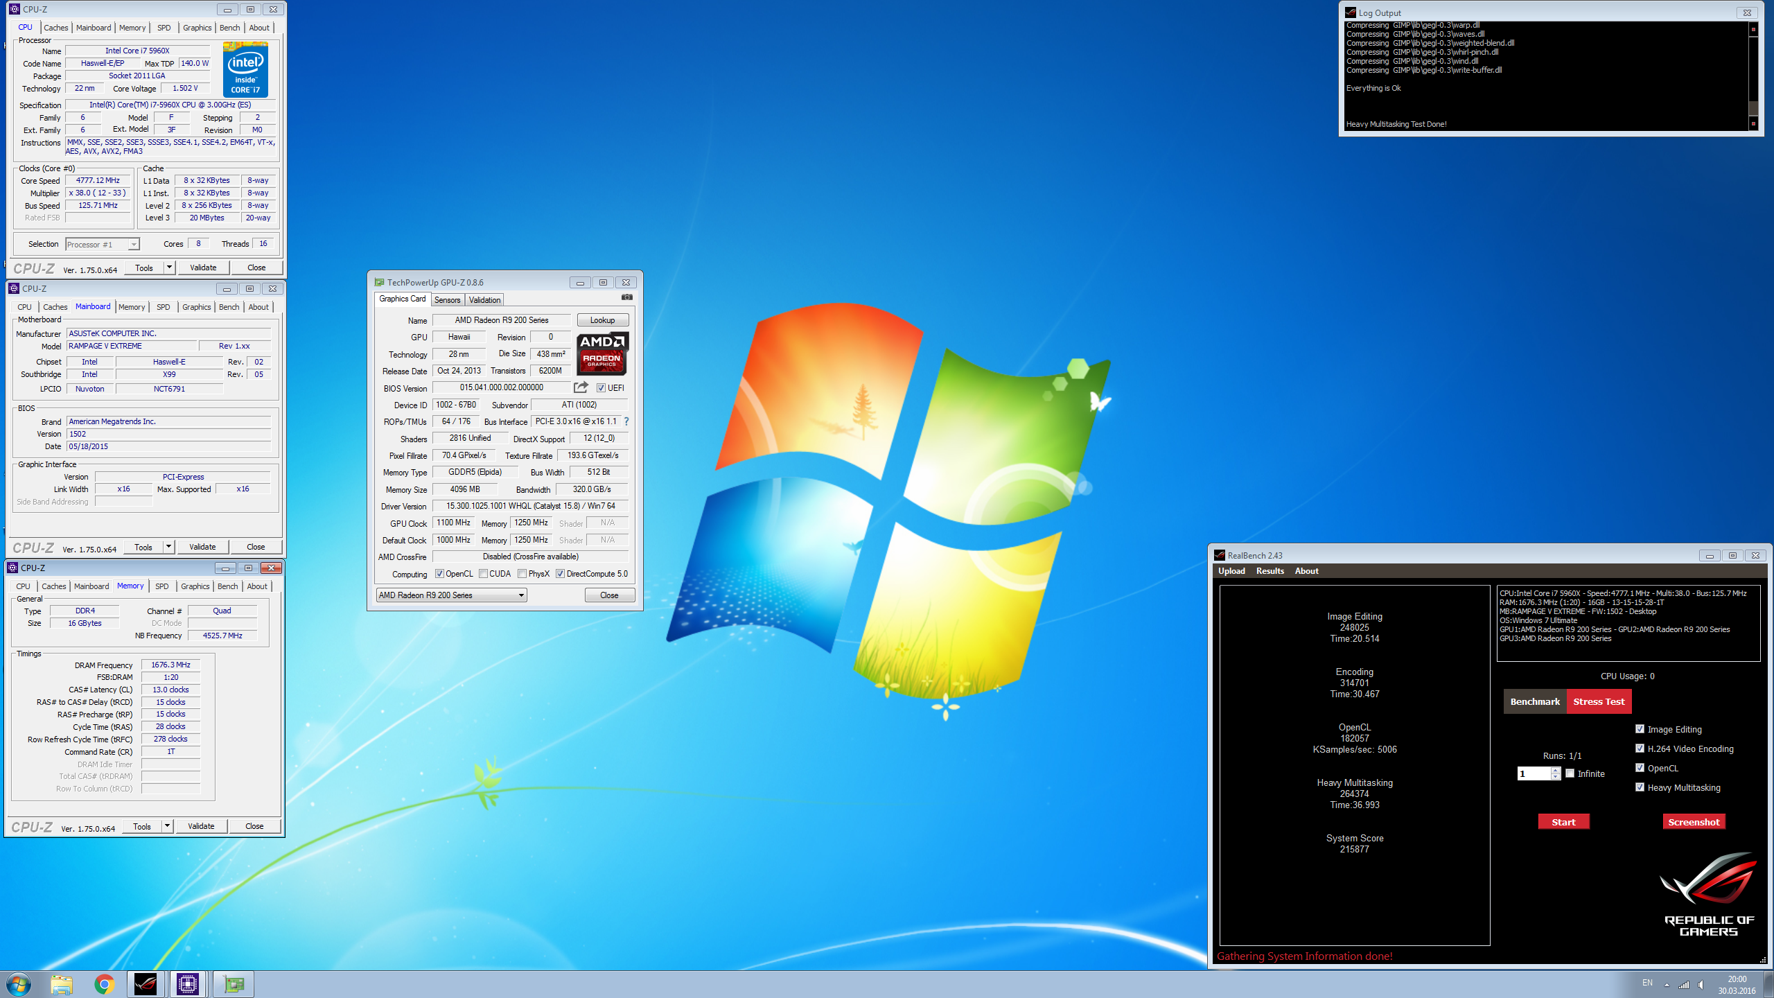Click the Lookup button in GPU-Z
Screen dimensions: 1774x998
[x=602, y=320]
